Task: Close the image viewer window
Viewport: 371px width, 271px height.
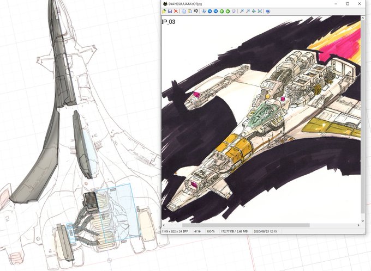Action: [x=360, y=4]
